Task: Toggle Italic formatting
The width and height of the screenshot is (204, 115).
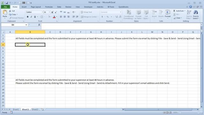Action: pos(31,17)
